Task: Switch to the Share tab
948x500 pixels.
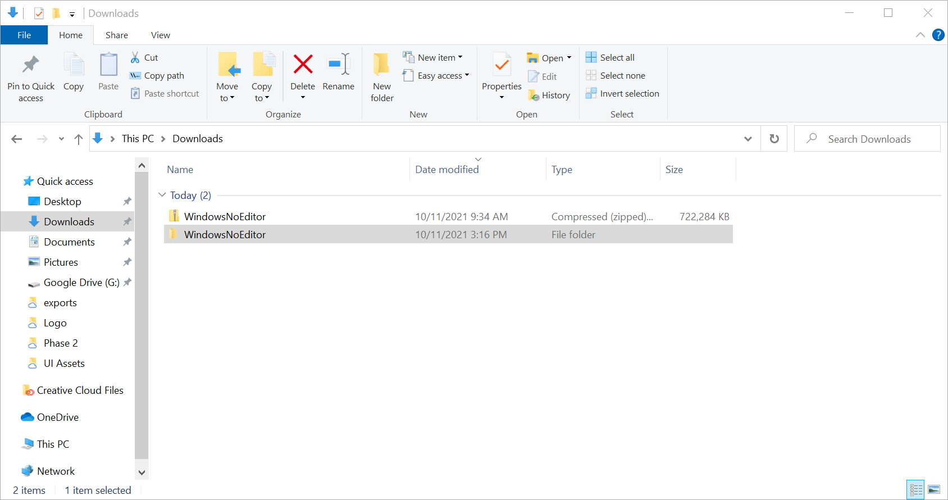Action: click(x=117, y=35)
